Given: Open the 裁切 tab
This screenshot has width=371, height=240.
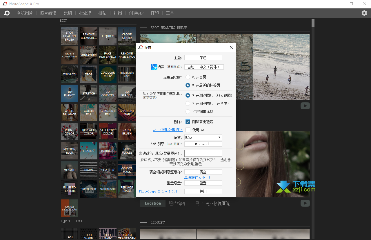Looking at the screenshot, I should (x=68, y=13).
